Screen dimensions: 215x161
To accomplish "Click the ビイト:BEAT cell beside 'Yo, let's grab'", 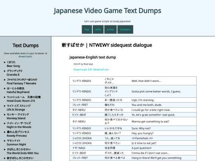I will pos(79,115).
